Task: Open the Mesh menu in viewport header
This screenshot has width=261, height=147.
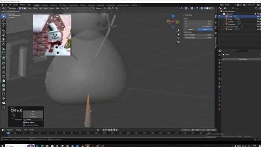Action: [x=46, y=8]
